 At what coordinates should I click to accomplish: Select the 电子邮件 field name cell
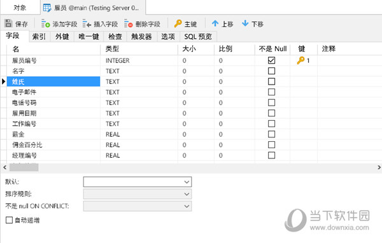click(x=53, y=92)
